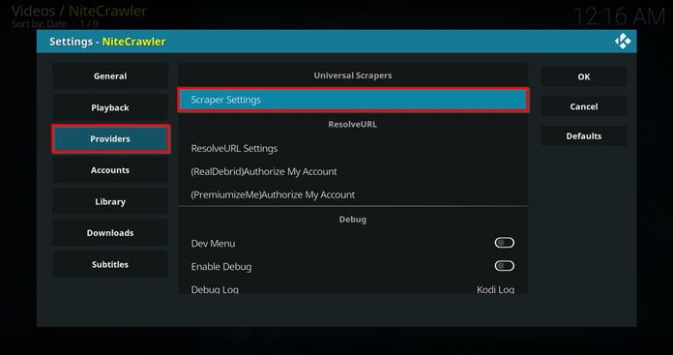Image resolution: width=673 pixels, height=355 pixels.
Task: Open Scraper Settings
Action: coord(353,100)
